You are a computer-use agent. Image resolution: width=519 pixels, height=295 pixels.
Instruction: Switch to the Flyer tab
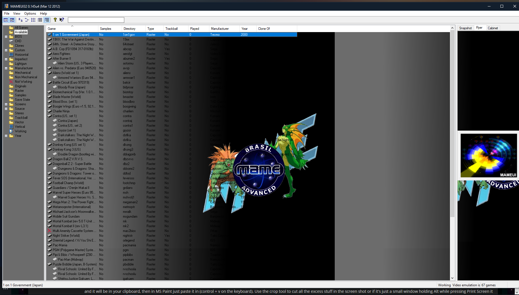(x=479, y=28)
